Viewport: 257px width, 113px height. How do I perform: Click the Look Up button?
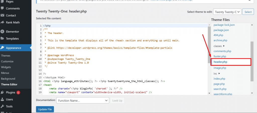tap(117, 100)
